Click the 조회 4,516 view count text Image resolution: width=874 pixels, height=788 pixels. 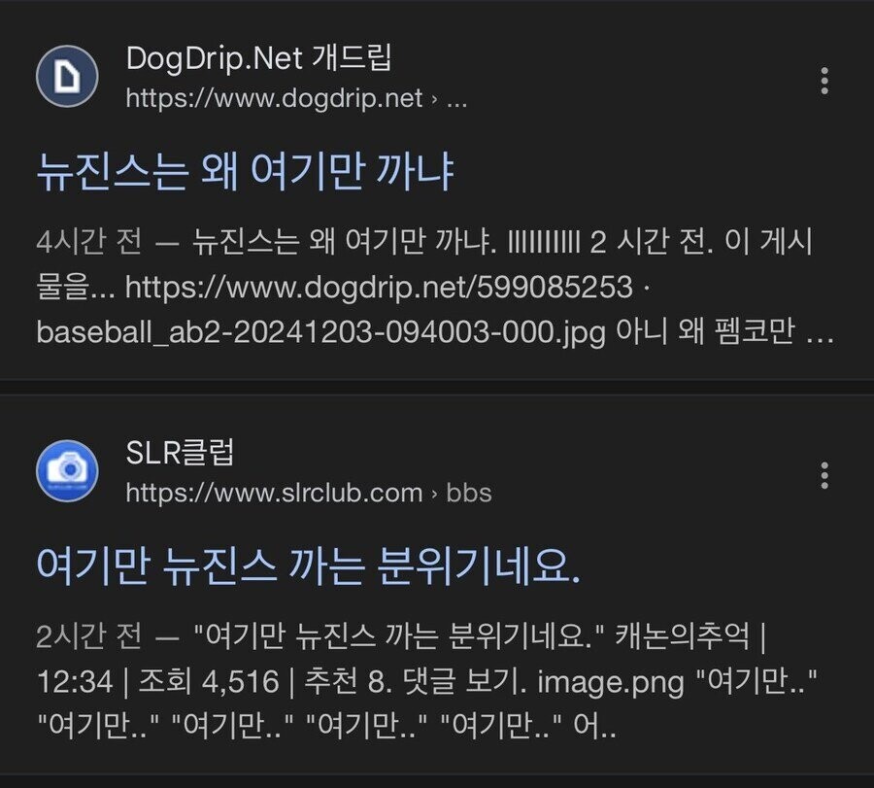point(209,681)
